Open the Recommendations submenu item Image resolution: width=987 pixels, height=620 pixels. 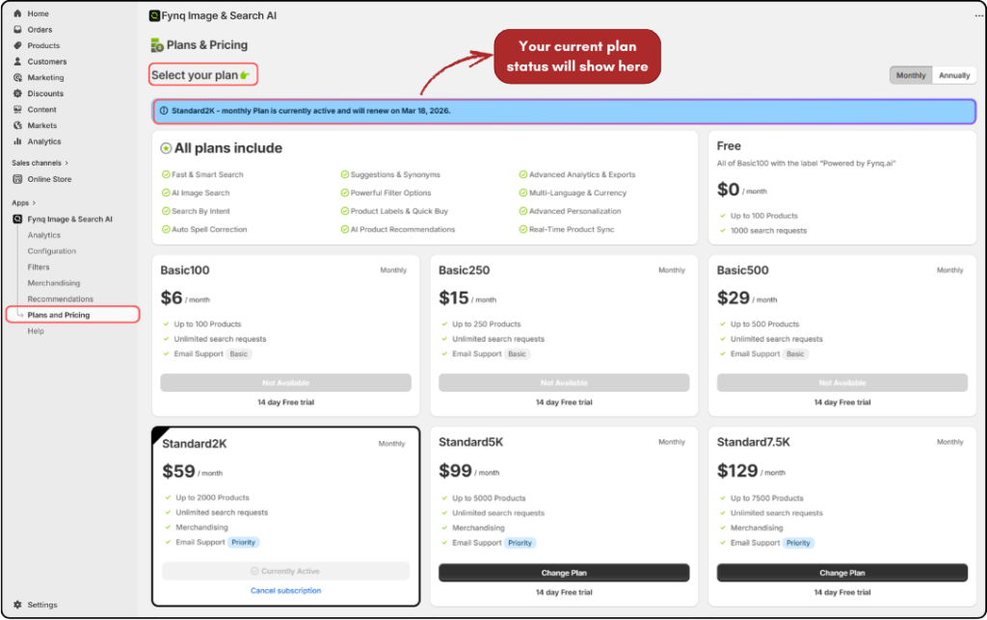coord(60,299)
